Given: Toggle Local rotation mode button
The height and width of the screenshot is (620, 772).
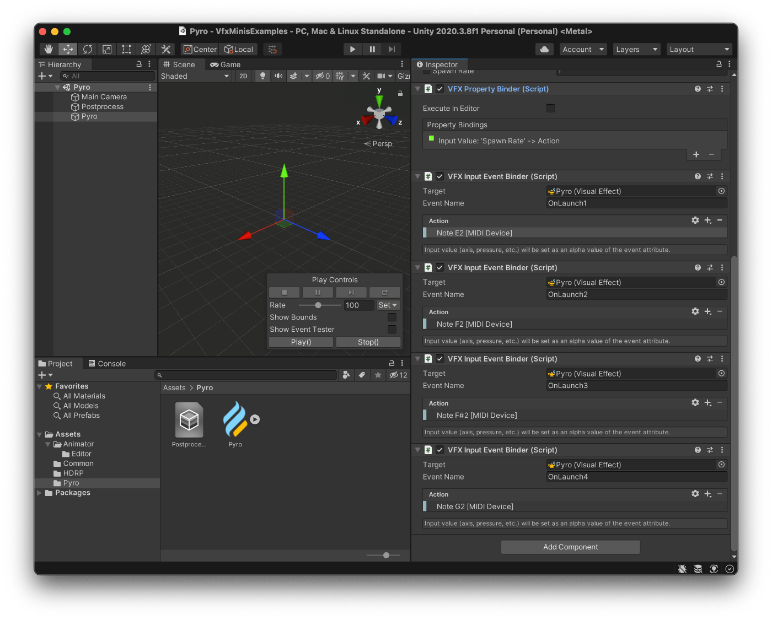Looking at the screenshot, I should click(239, 49).
